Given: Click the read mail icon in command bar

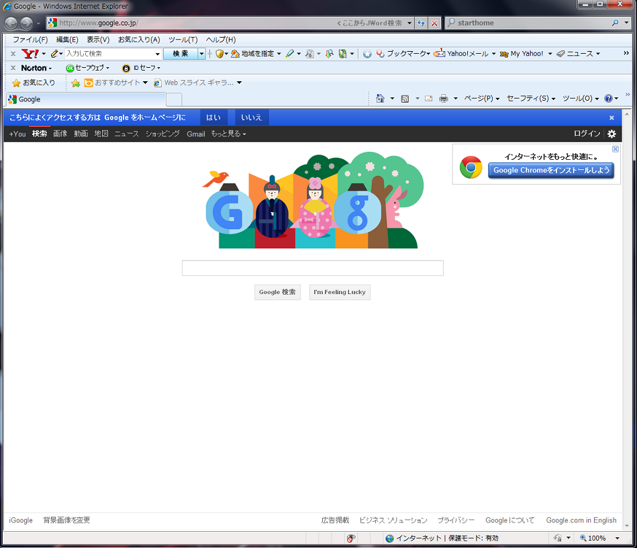Looking at the screenshot, I should click(429, 98).
